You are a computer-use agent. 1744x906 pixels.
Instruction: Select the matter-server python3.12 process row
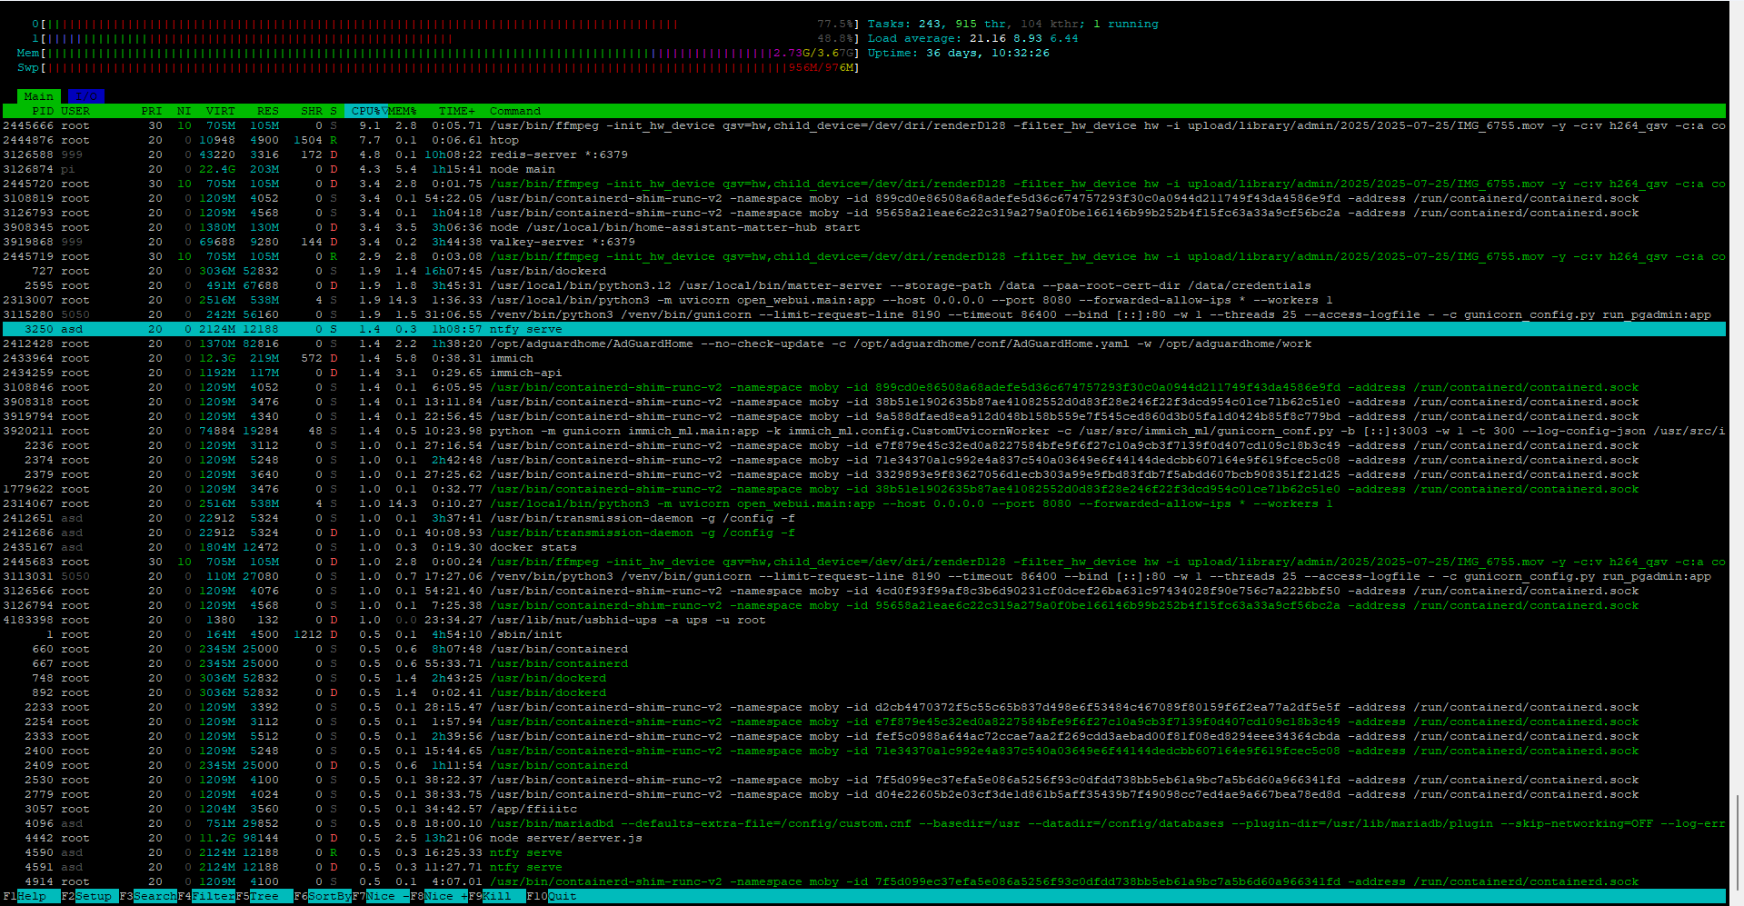point(864,285)
